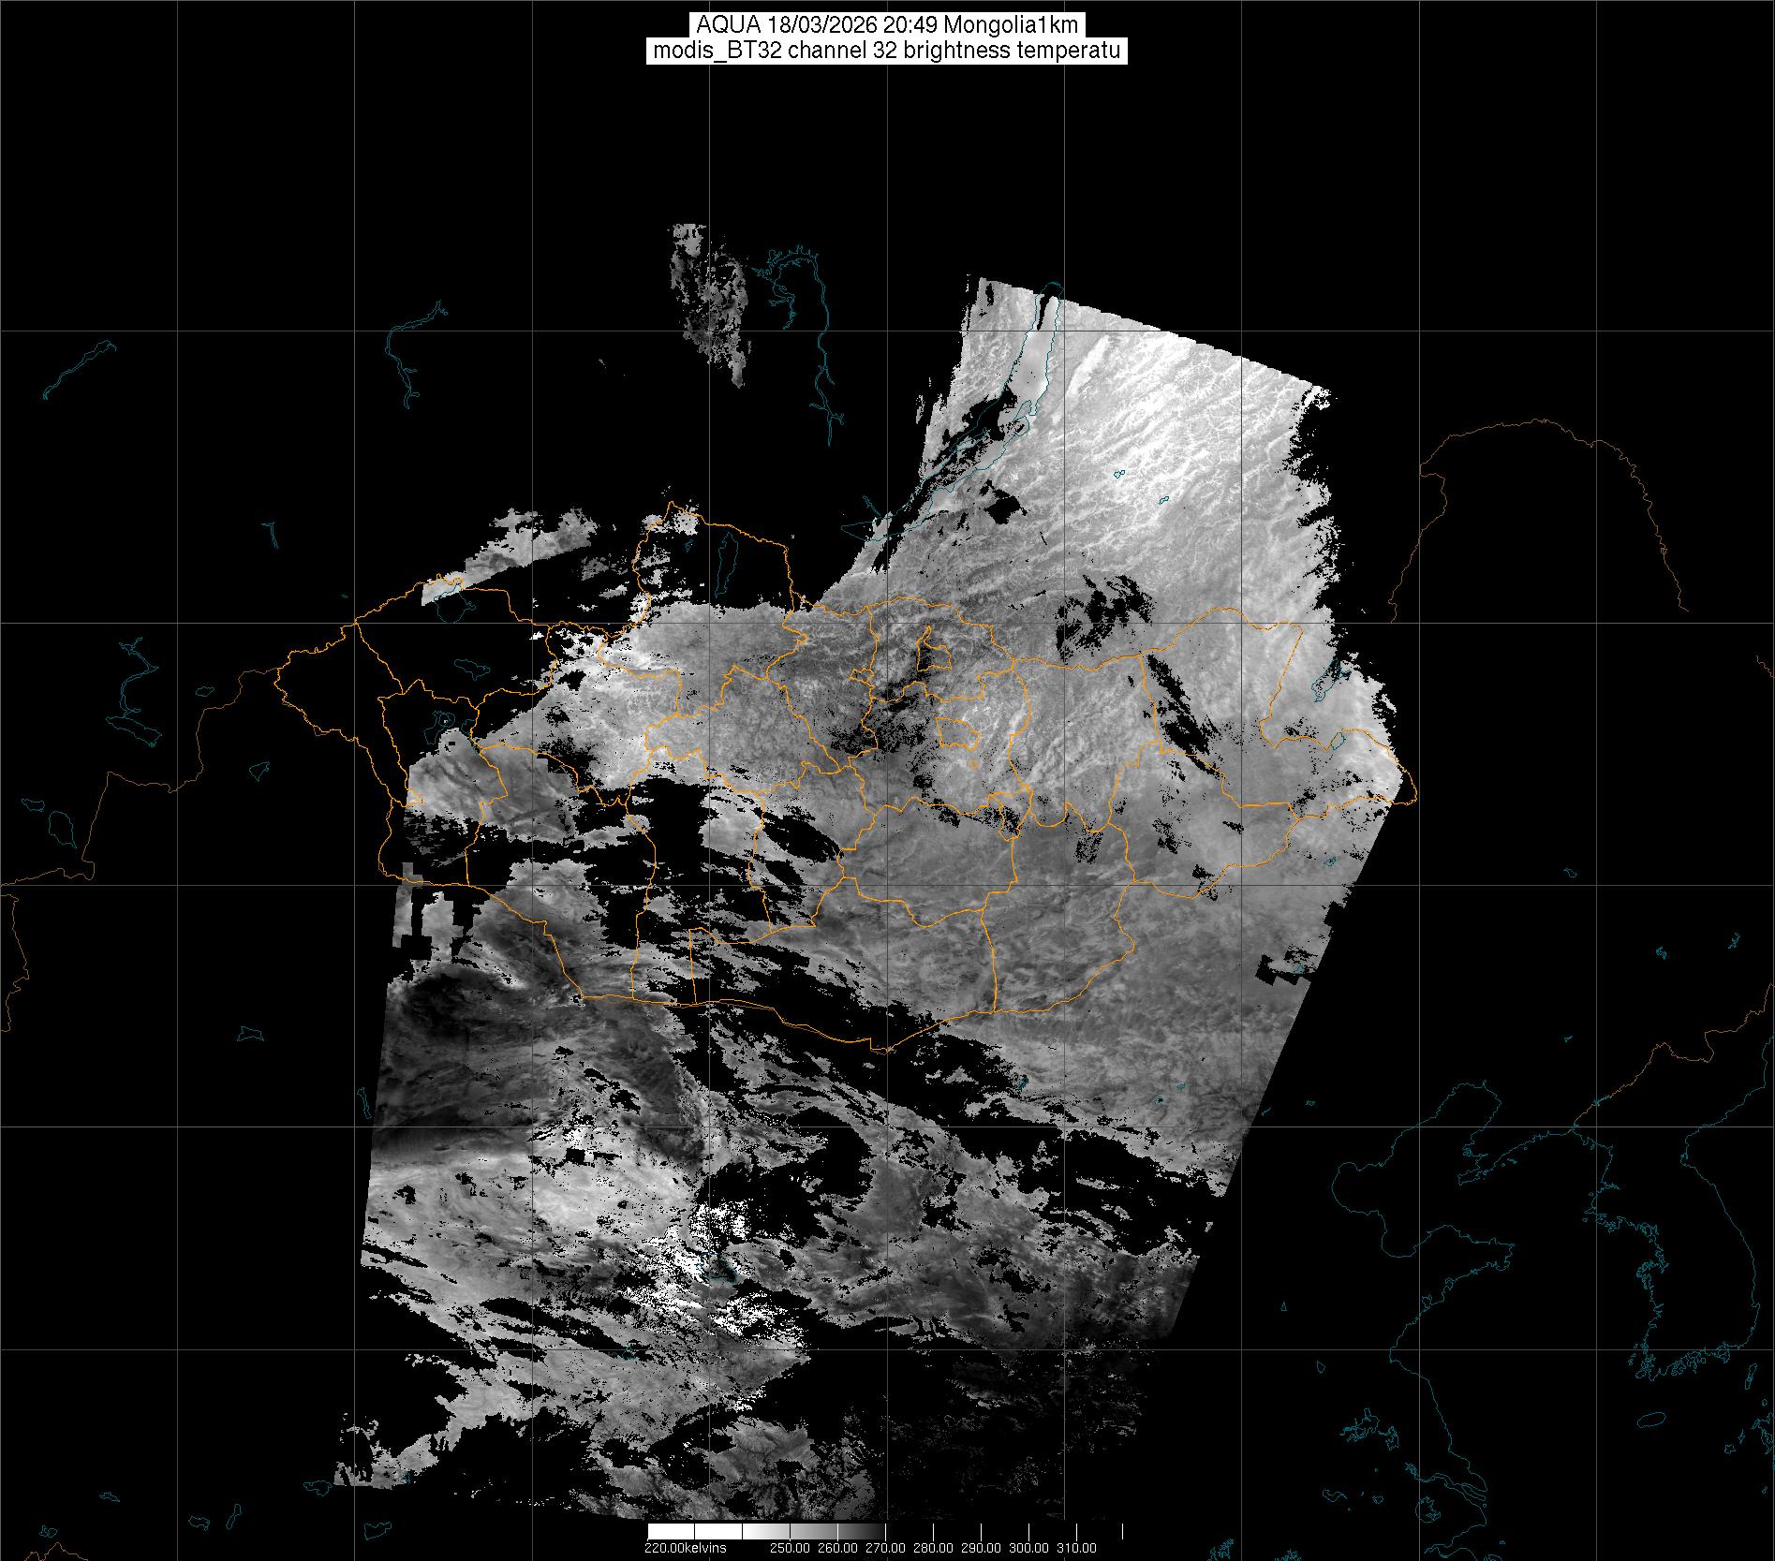This screenshot has height=1561, width=1775.
Task: Select the 260.00 temperature scale label
Action: [x=837, y=1548]
